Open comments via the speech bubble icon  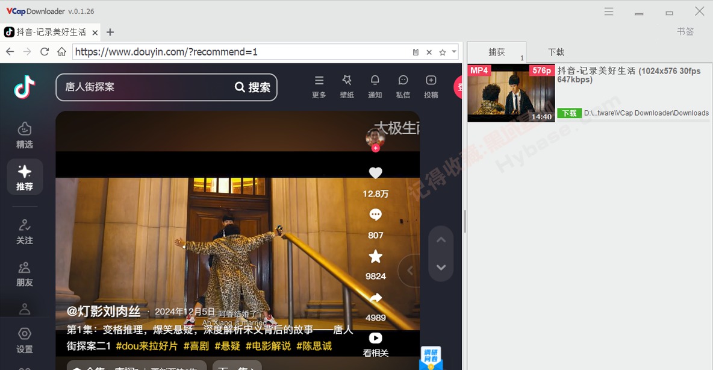click(x=375, y=215)
